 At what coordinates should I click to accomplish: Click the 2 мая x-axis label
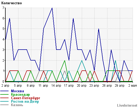[133, 86]
